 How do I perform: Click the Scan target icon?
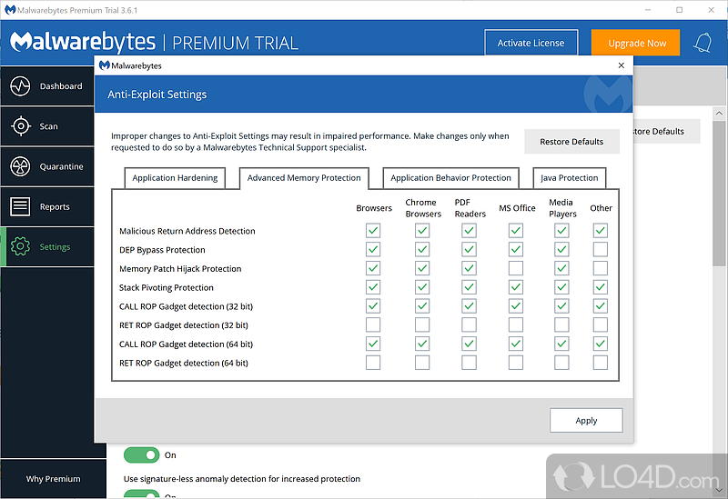21,126
